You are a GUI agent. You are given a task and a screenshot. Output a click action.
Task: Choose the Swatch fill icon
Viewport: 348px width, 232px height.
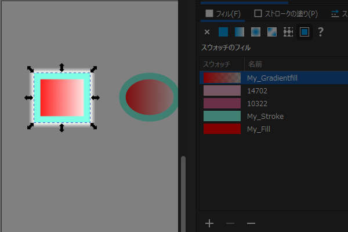pyautogui.click(x=304, y=32)
